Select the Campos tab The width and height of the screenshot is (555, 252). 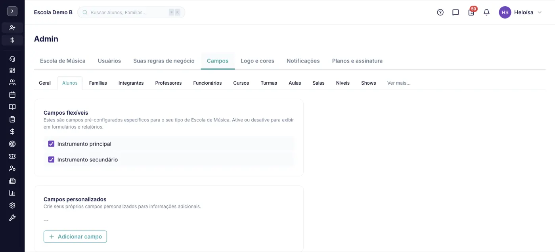pos(218,61)
